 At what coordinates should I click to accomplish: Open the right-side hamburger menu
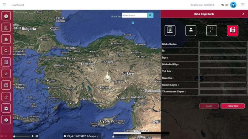[x=243, y=5]
